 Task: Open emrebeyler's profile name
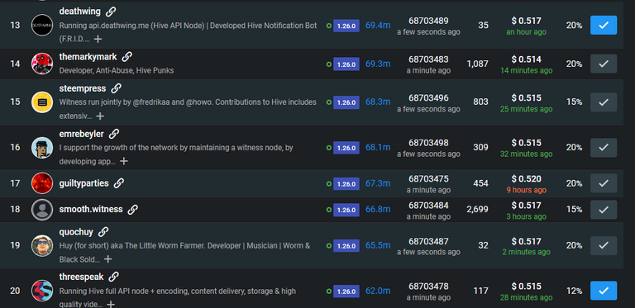(81, 134)
